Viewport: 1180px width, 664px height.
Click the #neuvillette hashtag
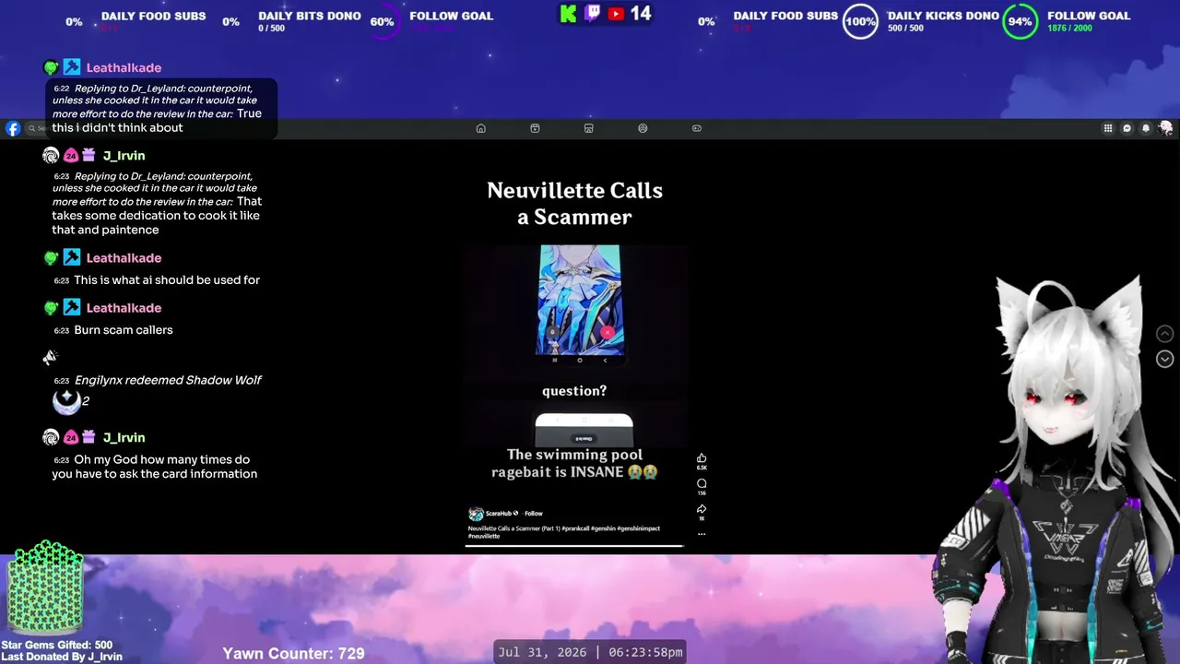tap(484, 536)
